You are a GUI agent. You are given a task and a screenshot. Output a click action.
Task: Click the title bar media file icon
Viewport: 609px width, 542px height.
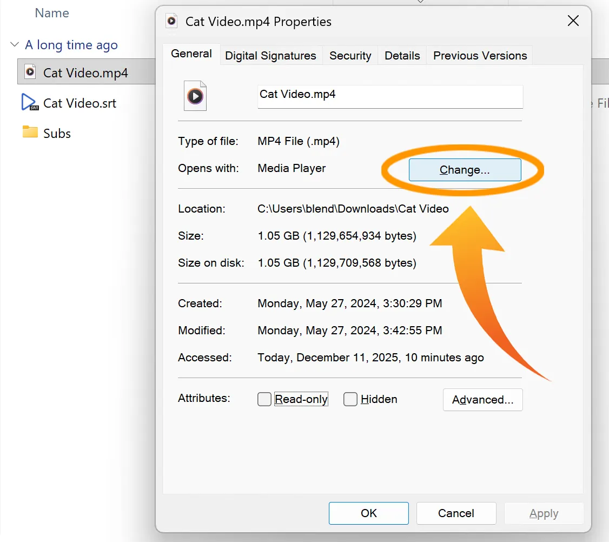171,22
